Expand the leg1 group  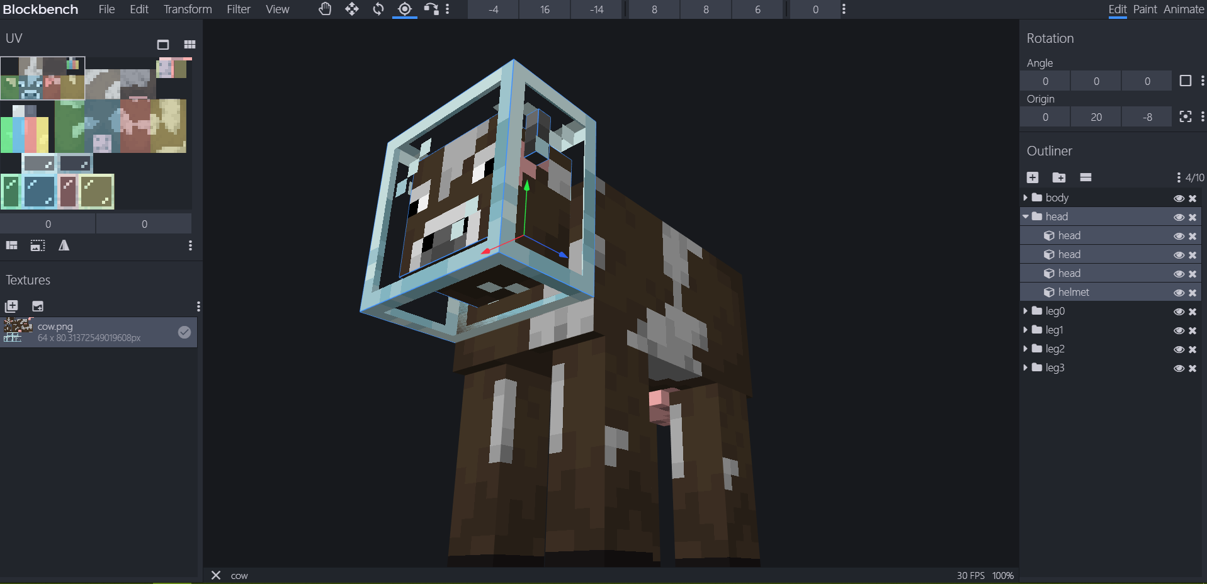click(1026, 330)
